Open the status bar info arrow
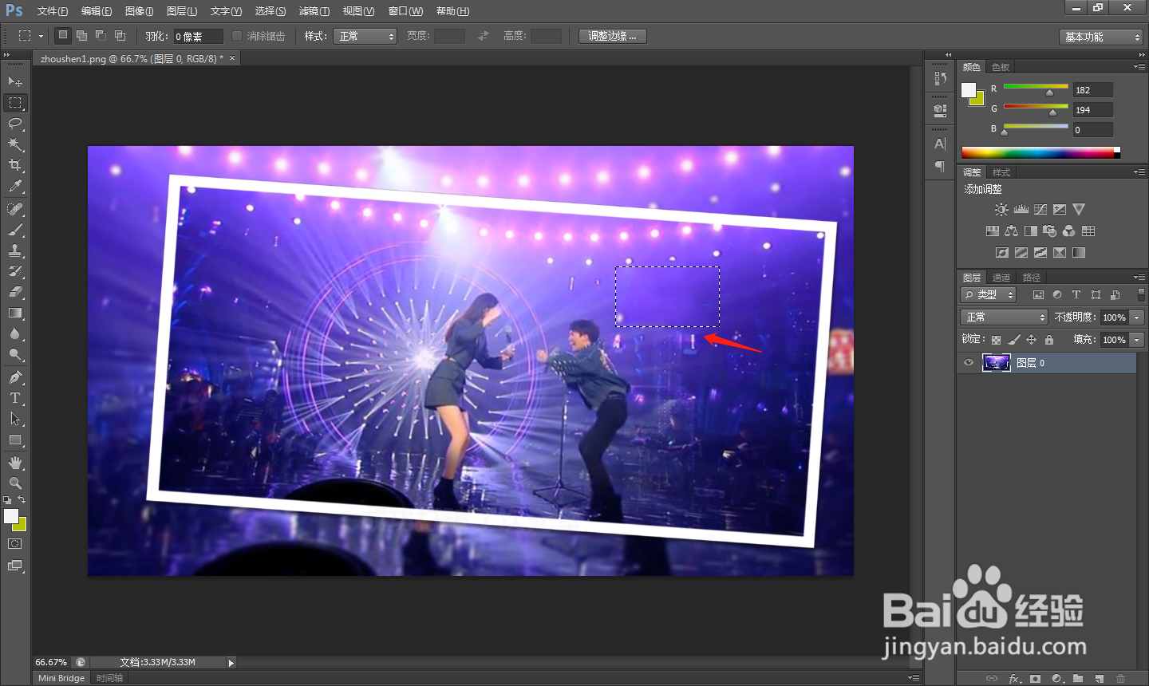Viewport: 1149px width, 686px height. [231, 663]
